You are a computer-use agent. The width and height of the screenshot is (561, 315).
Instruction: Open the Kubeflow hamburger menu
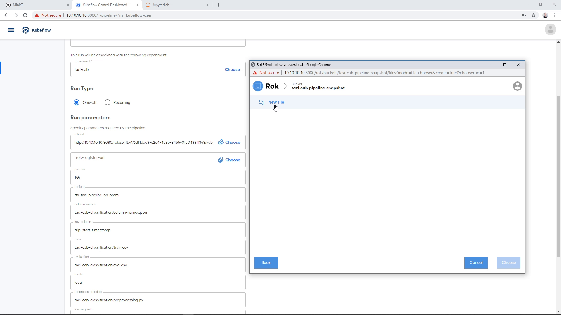[x=11, y=30]
